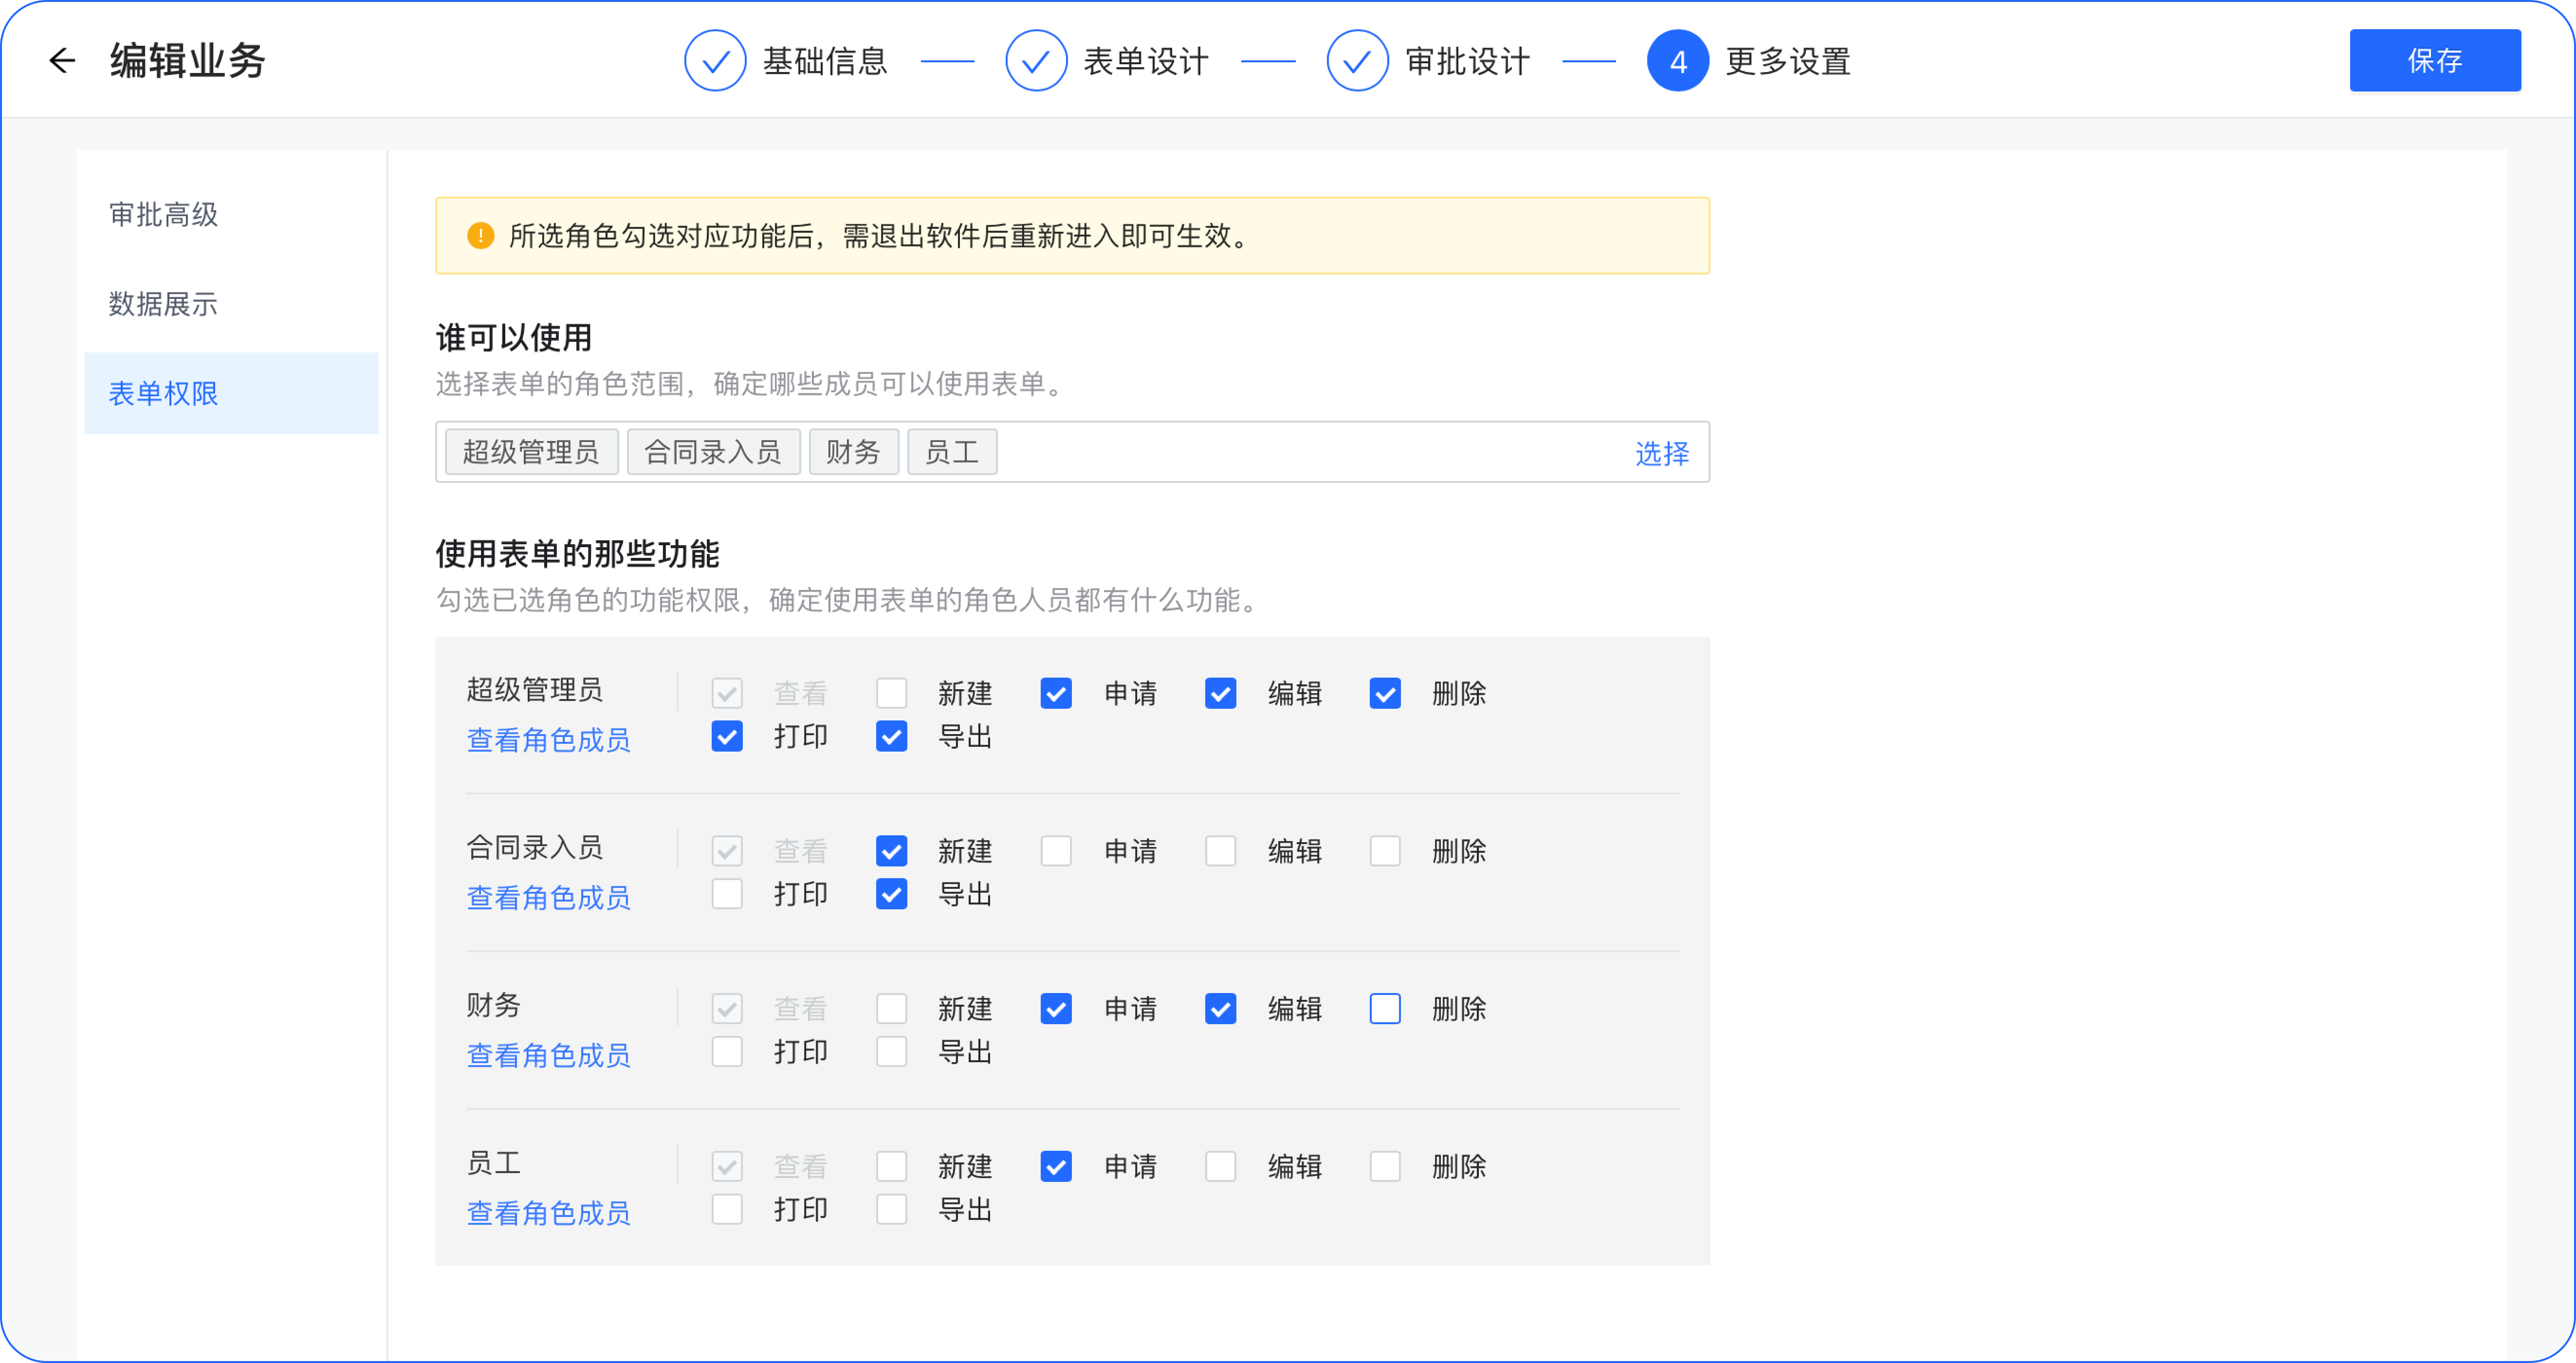
Task: Click the disabled 查看 checkbox for 员工
Action: click(x=727, y=1167)
